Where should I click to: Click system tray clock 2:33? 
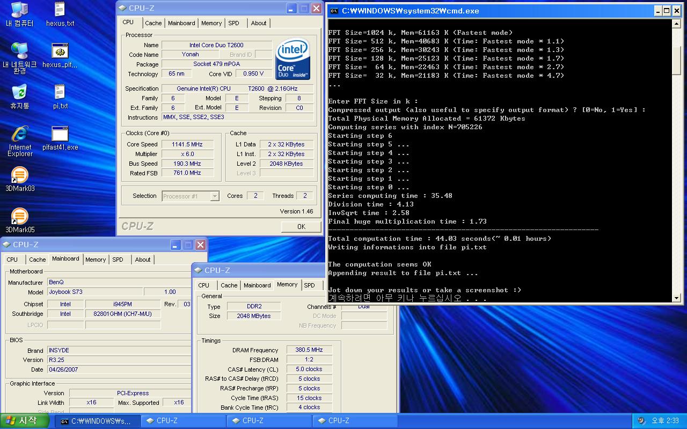[665, 421]
